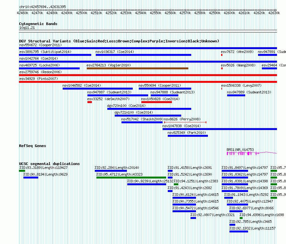Click the %ID:90.8194|Length:9629 duplication
This screenshot has height=244, width=286.
click(x=31, y=178)
